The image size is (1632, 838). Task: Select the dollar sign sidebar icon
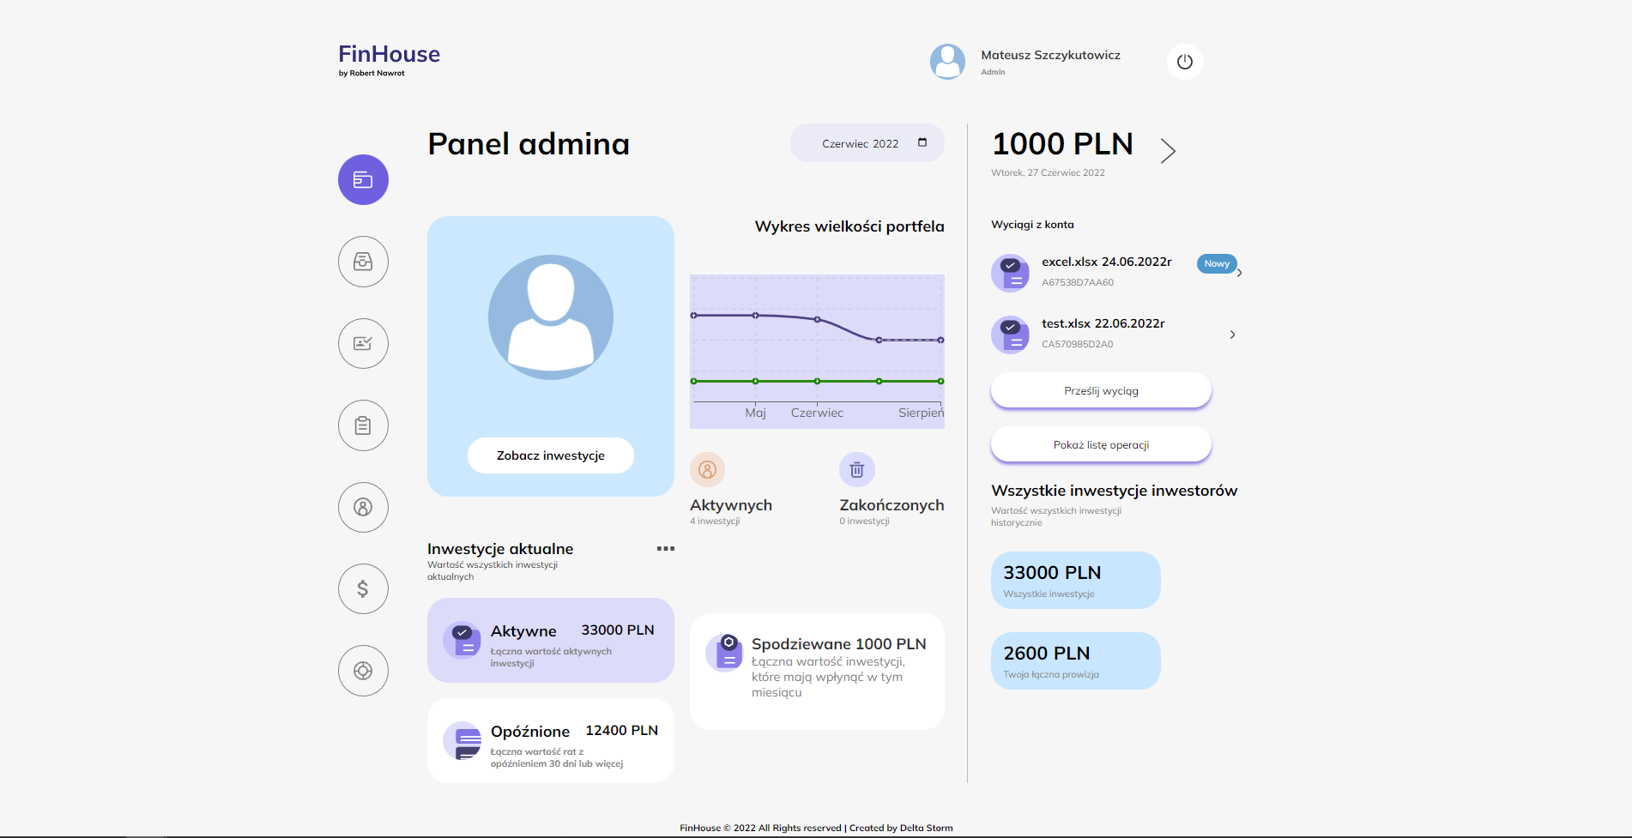pos(363,588)
